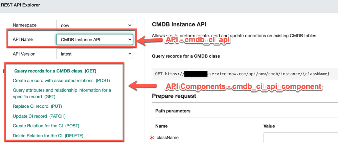Click the Prepare request heading
338x144 pixels.
click(174, 96)
